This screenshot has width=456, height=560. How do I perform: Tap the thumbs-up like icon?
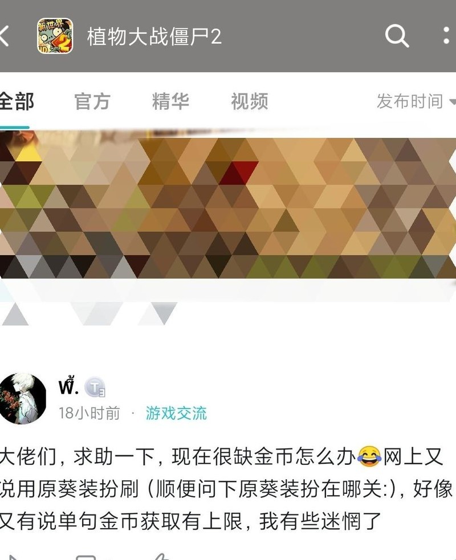click(x=161, y=557)
